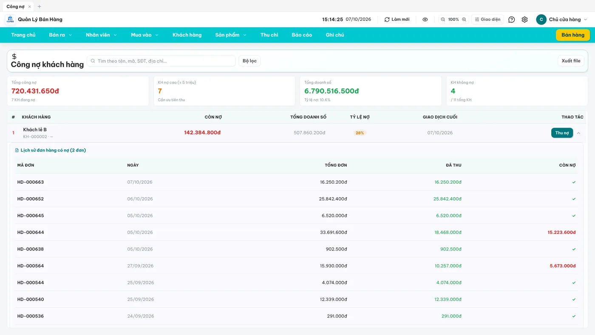
Task: Click the green C user avatar
Action: tap(541, 20)
